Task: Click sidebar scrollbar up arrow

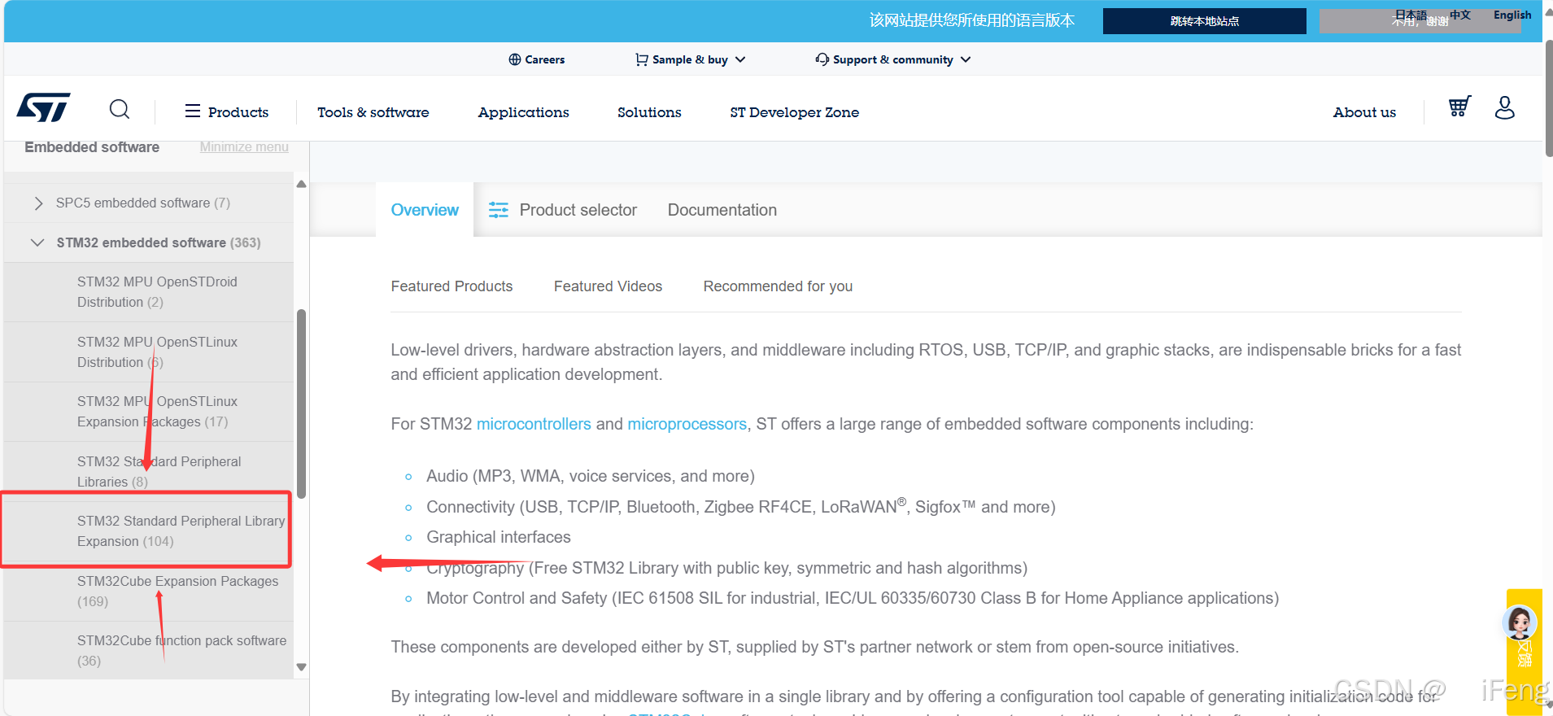Action: coord(301,184)
